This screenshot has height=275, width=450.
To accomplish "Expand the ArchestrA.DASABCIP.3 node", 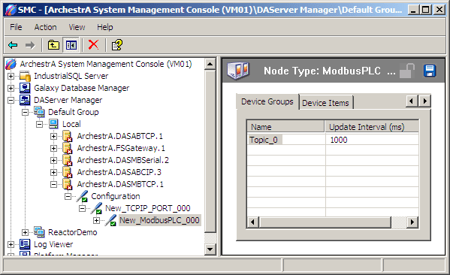I will pyautogui.click(x=53, y=173).
